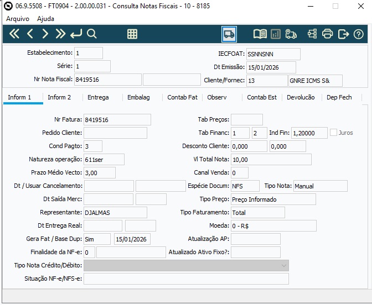Click the Tipo Nota field Manual

coord(321,186)
